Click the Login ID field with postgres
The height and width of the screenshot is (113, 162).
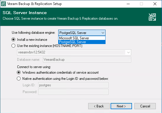[73, 85]
